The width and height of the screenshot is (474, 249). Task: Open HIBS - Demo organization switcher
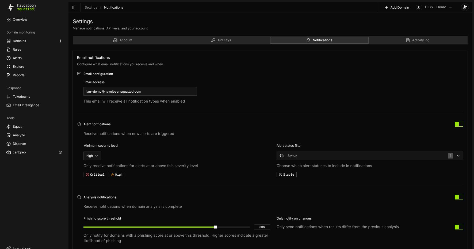tap(434, 7)
